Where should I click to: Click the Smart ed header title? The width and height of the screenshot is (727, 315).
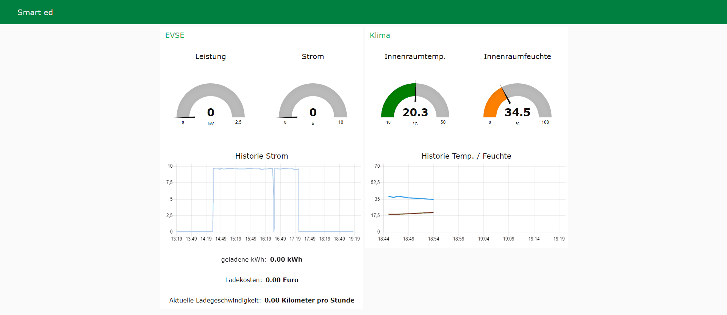[x=35, y=12]
